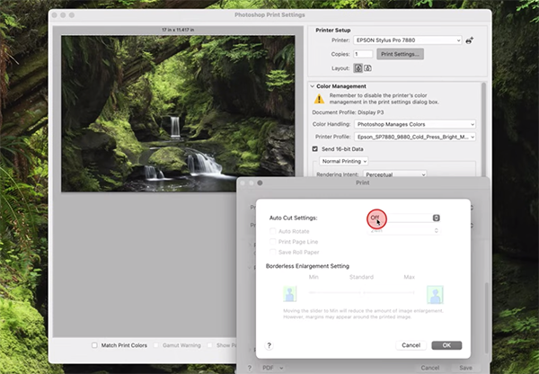Screen dimensions: 539x374
Task: Enable Match Print Colors checkbox
Action: click(x=94, y=345)
